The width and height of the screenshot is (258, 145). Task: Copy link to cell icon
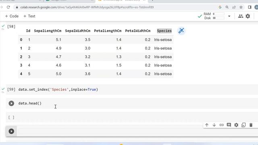221,125
